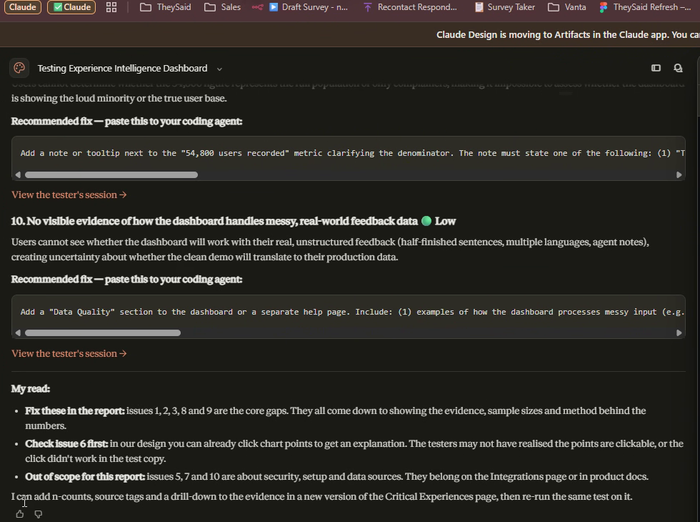
Task: Open the Draft Survey bookmark
Action: [309, 7]
